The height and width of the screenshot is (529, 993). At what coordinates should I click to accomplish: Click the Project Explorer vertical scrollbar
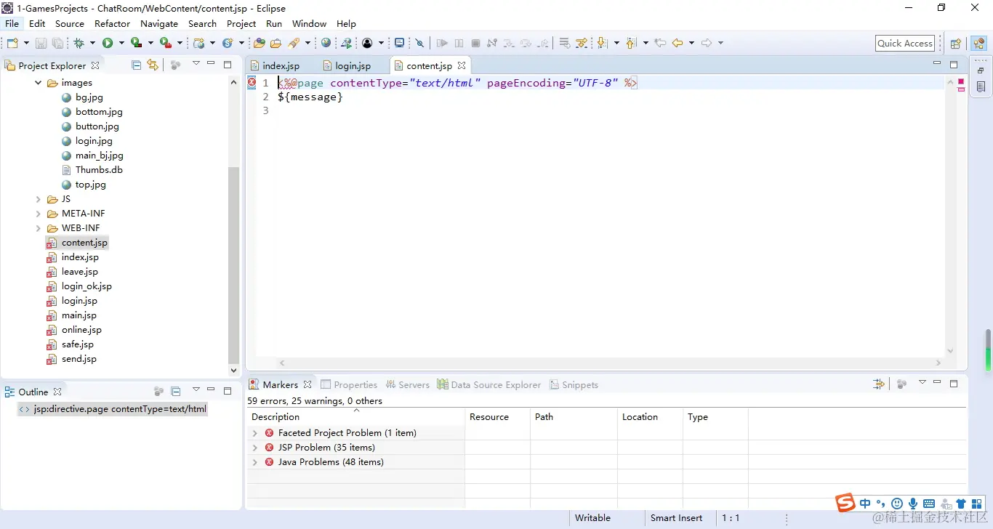point(233,265)
